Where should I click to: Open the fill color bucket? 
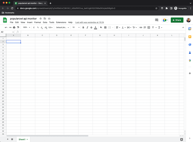101,27
